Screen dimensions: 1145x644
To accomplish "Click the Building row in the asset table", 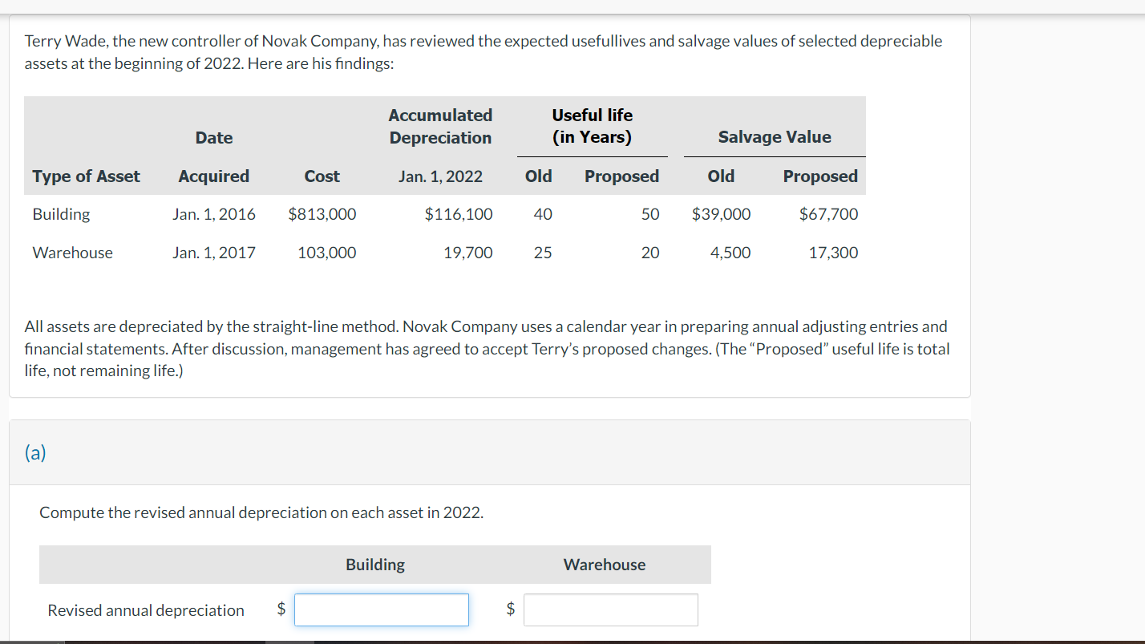I will (x=60, y=214).
